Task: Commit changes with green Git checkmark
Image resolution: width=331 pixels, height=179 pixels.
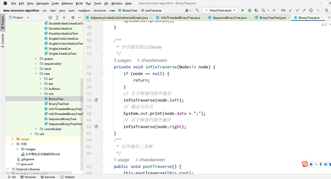Action: (298, 10)
